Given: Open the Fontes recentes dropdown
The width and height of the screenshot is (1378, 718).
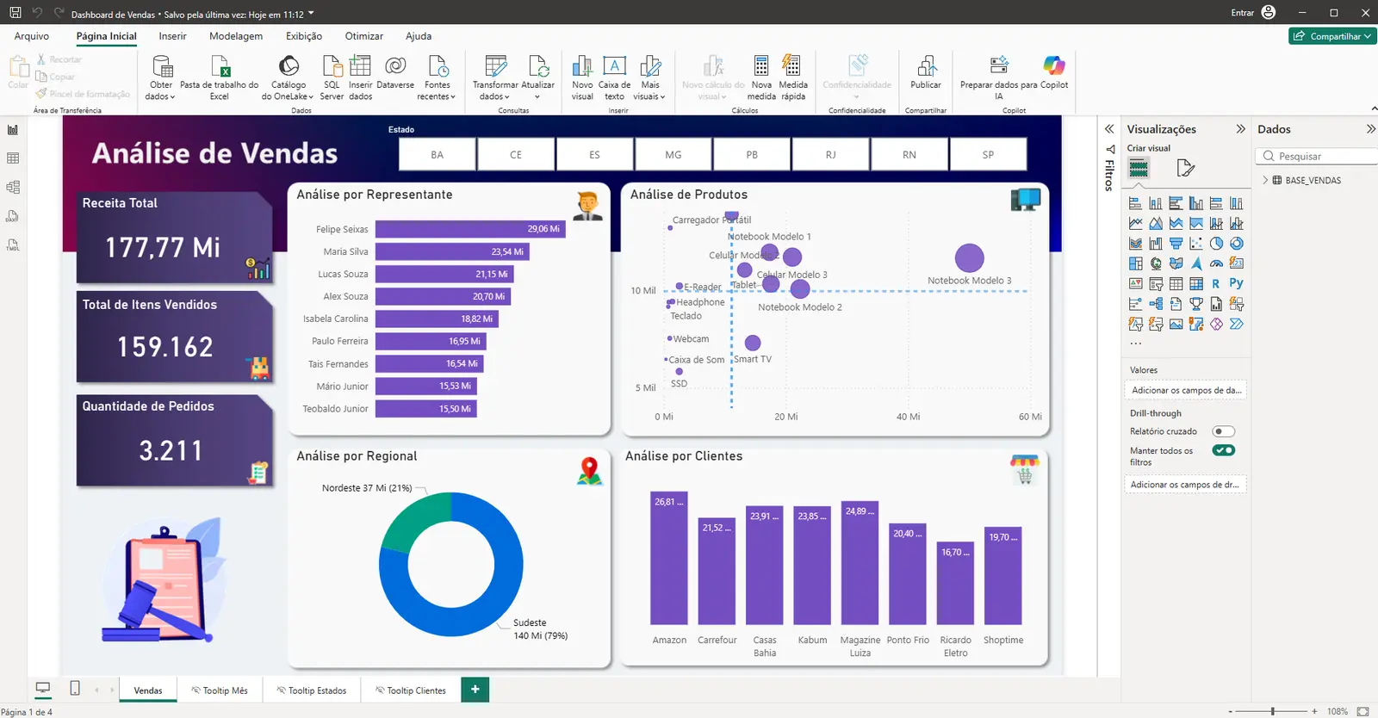Looking at the screenshot, I should coord(437,77).
